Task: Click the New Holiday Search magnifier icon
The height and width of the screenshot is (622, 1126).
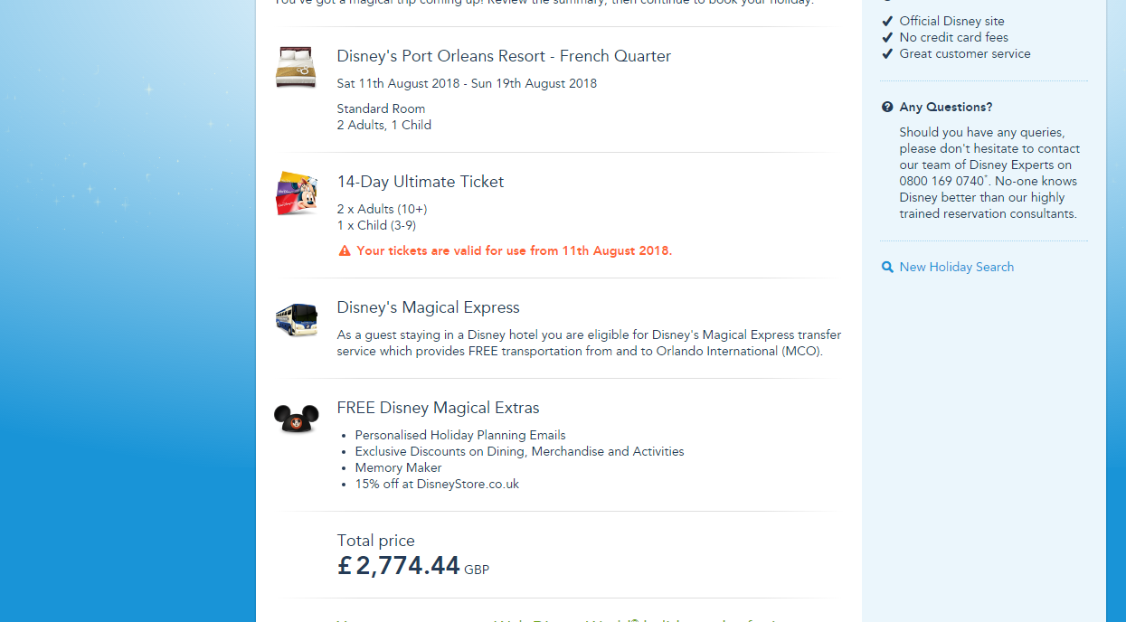Action: coord(887,267)
